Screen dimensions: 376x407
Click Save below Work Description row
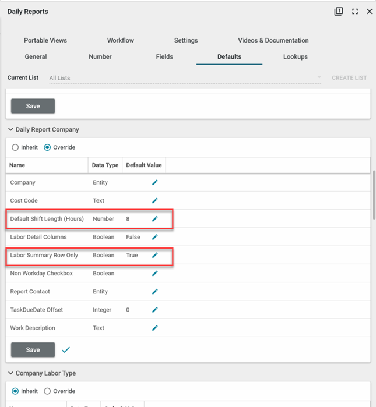pos(33,349)
